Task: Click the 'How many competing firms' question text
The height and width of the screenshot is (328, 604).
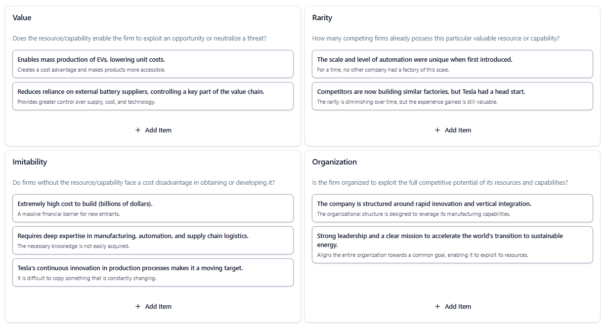Action: [435, 39]
